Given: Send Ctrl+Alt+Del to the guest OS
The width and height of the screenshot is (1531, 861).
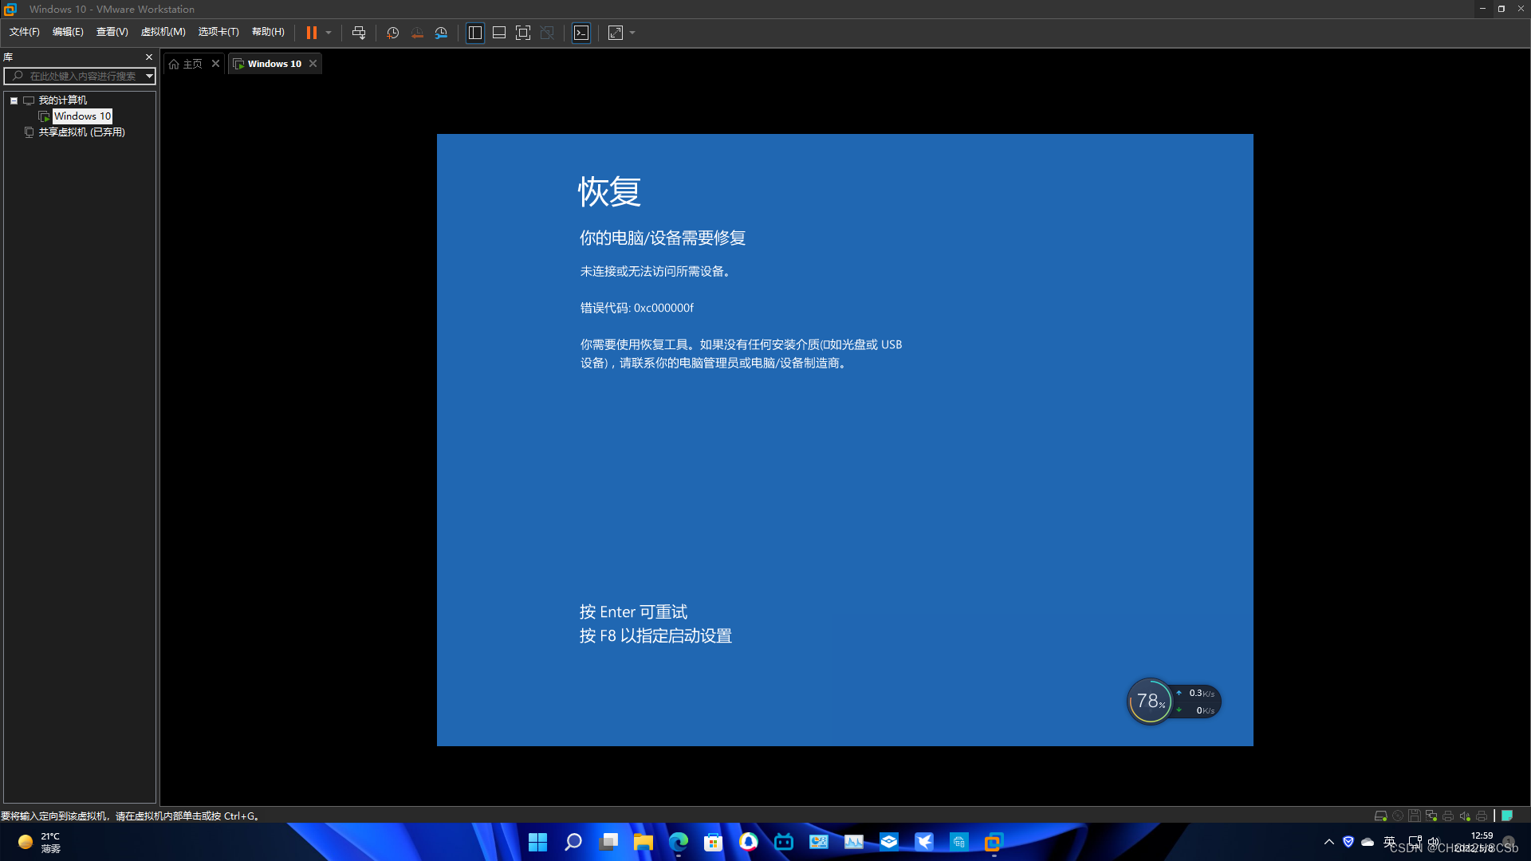Looking at the screenshot, I should [x=359, y=33].
